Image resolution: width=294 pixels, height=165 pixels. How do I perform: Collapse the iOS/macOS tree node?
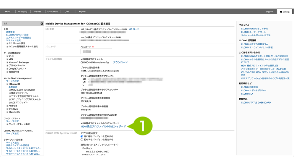pos(7,84)
